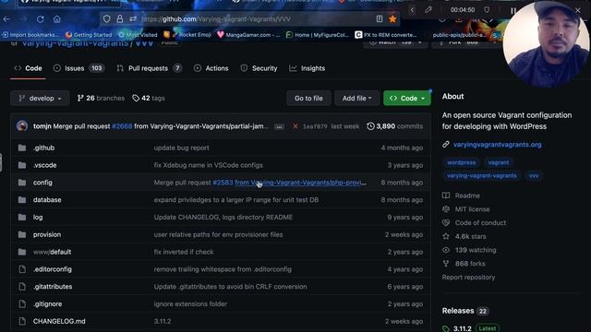Open MangaGamer.com bookmark
591x332 pixels.
pyautogui.click(x=248, y=35)
